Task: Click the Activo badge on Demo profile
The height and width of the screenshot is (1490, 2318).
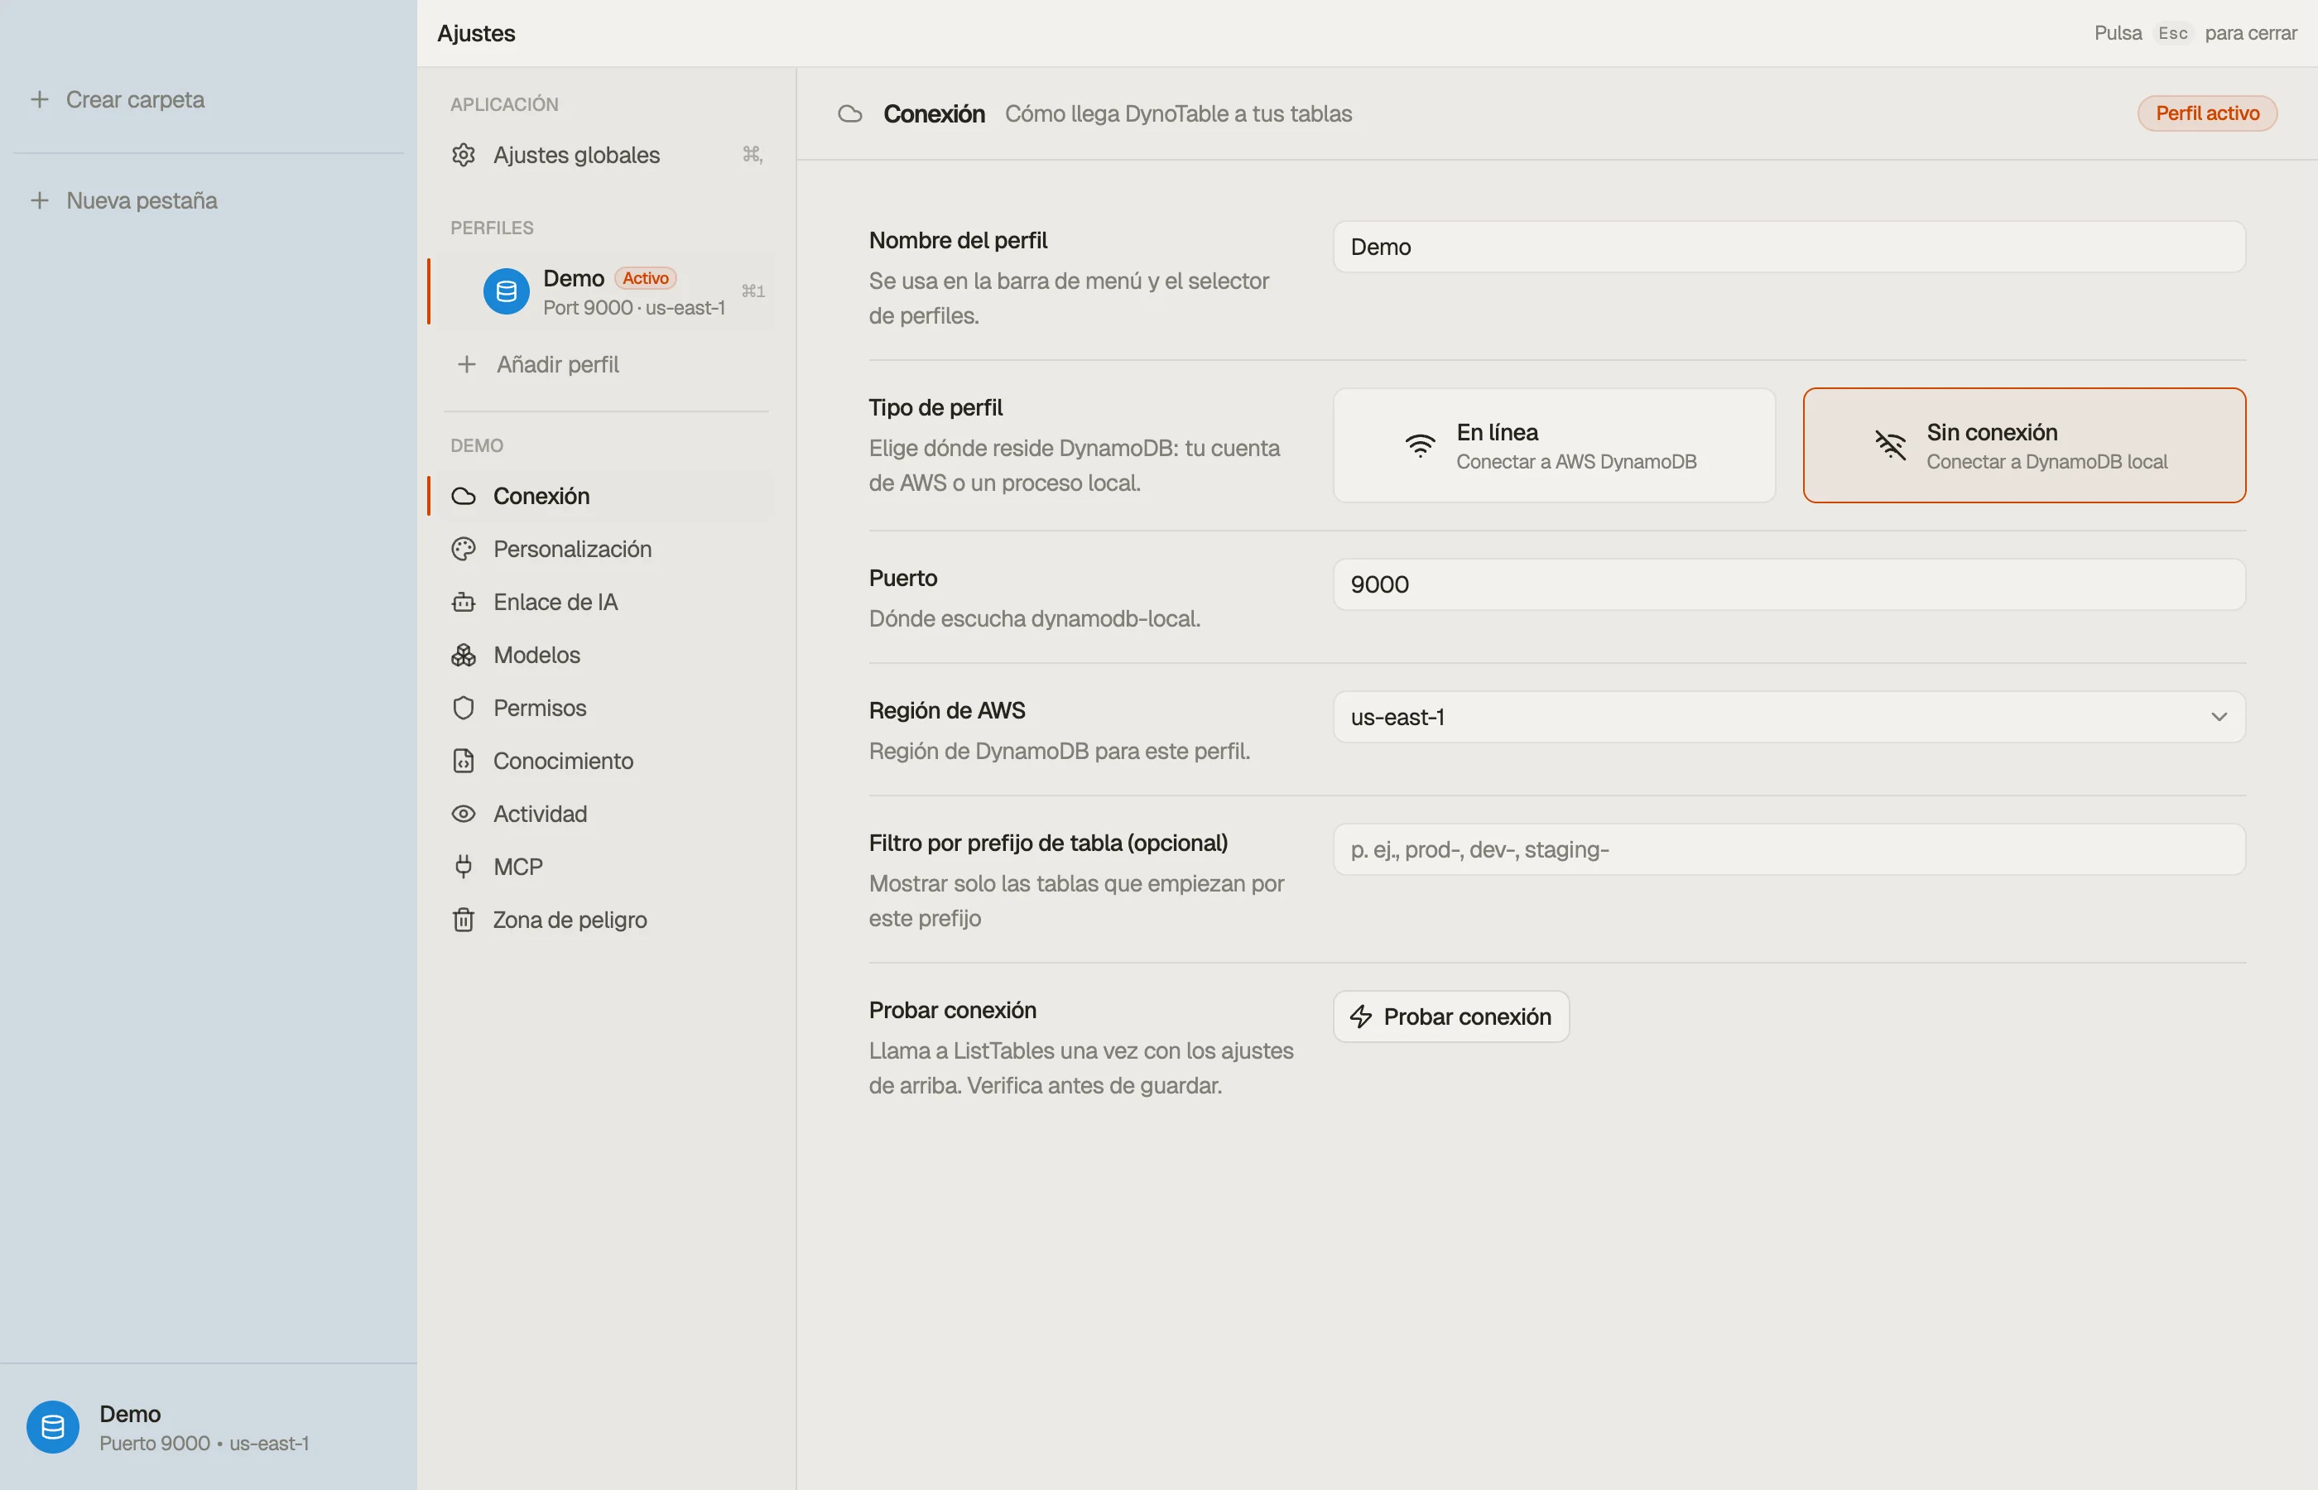Action: coord(645,279)
